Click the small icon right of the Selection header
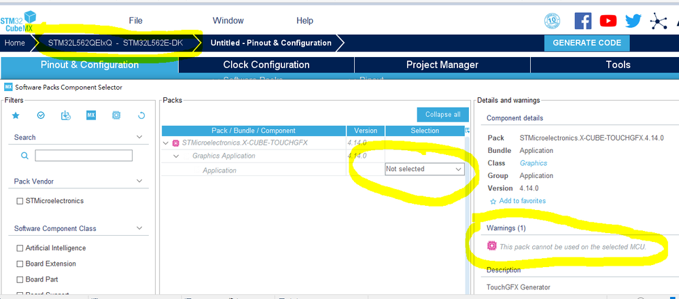 coord(467,130)
